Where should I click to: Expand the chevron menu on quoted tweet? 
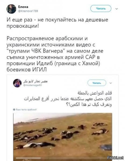[x=111, y=83]
